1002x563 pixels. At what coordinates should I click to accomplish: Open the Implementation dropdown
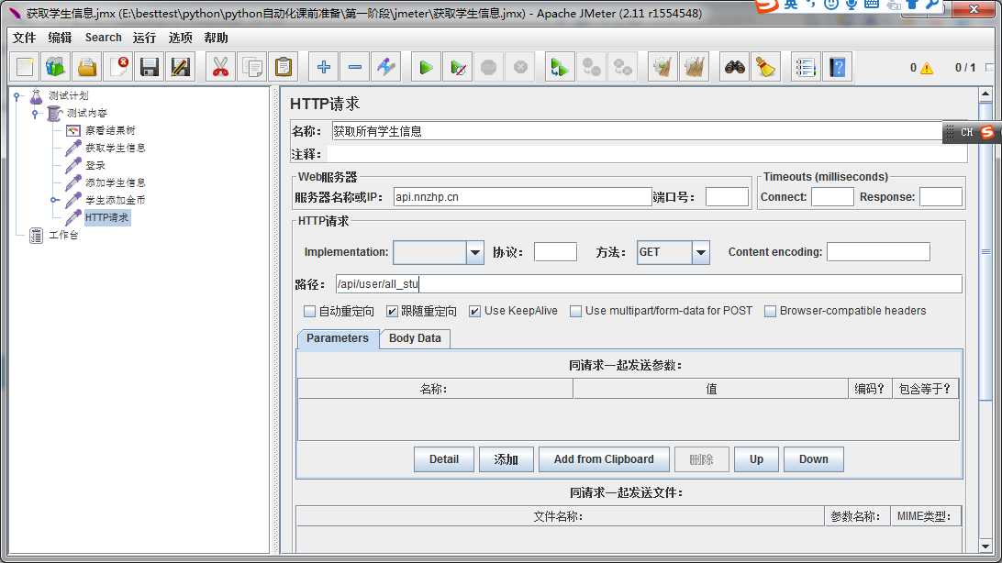click(474, 252)
